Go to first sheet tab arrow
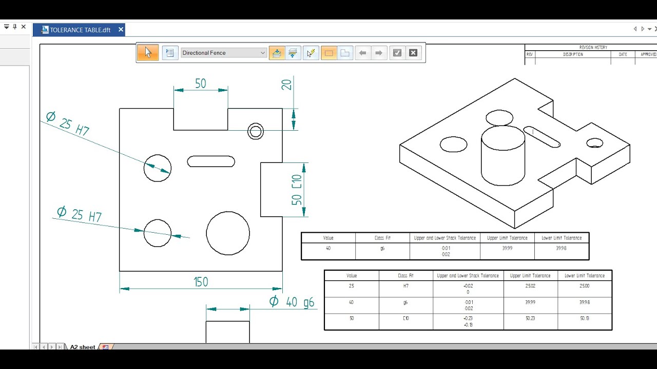657x369 pixels. click(x=36, y=347)
